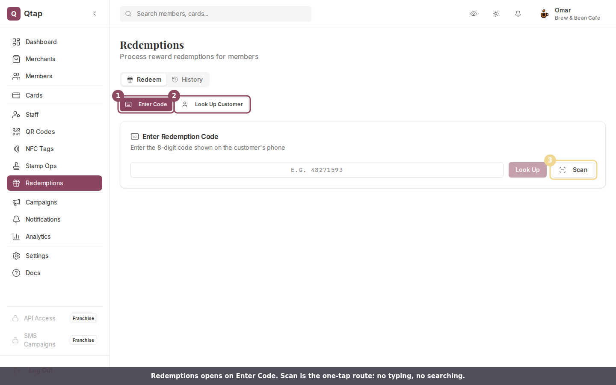Go to Merchants in the sidebar

pos(54,59)
